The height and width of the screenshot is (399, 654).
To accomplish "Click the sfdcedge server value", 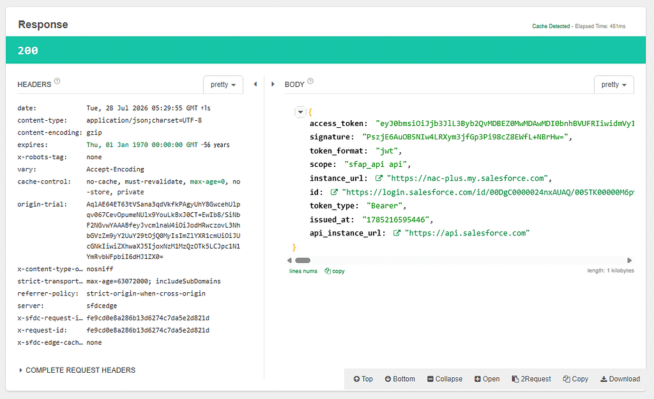I will pos(102,306).
